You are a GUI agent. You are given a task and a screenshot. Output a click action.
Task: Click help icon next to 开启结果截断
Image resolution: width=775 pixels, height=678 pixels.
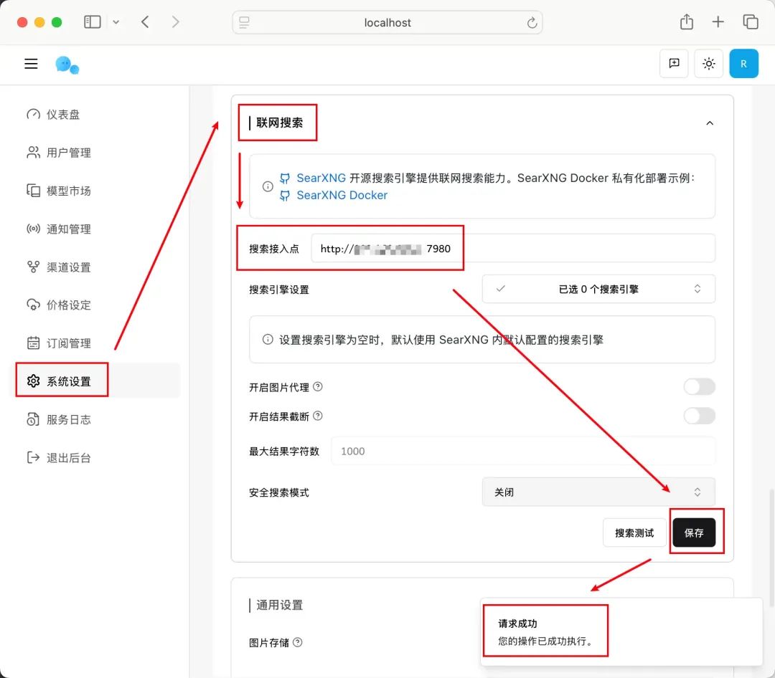318,416
